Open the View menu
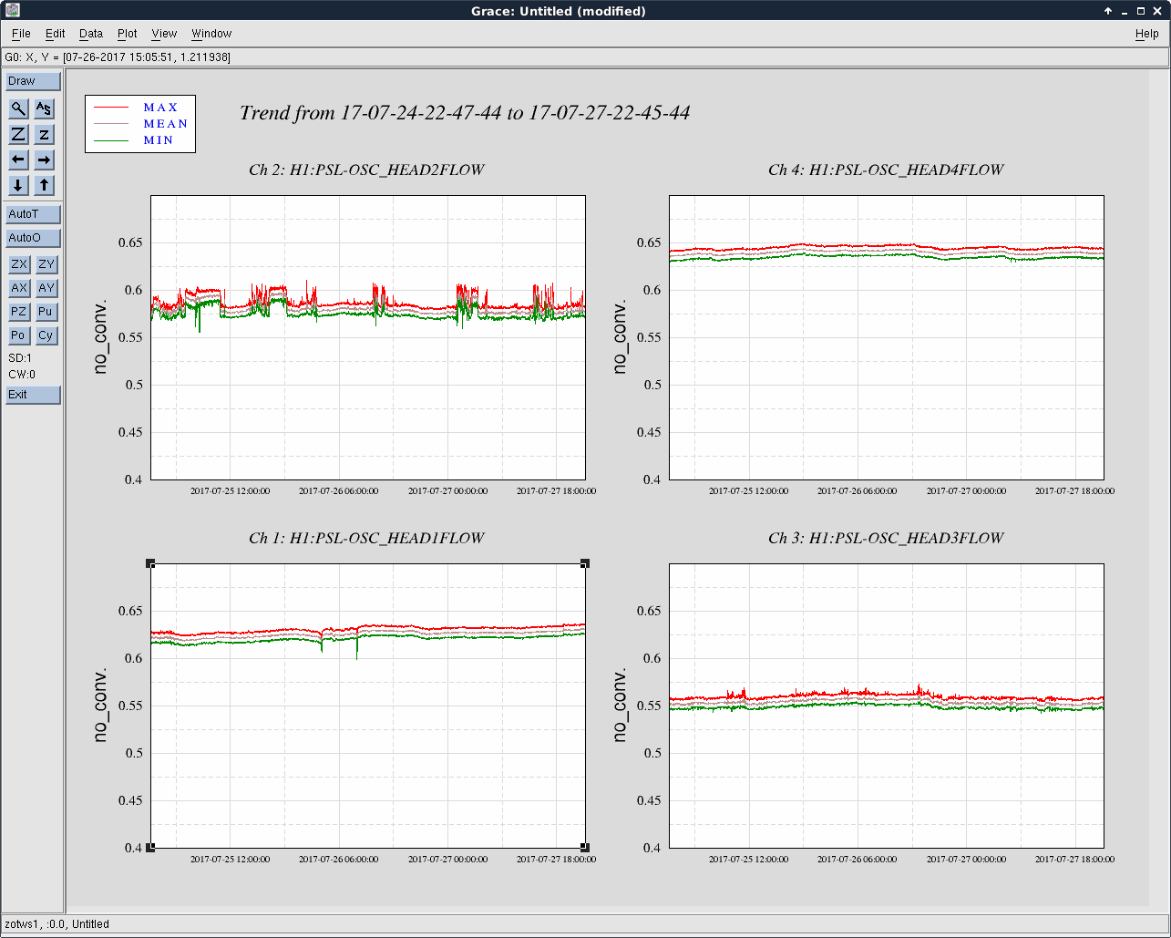The width and height of the screenshot is (1171, 938). [164, 34]
